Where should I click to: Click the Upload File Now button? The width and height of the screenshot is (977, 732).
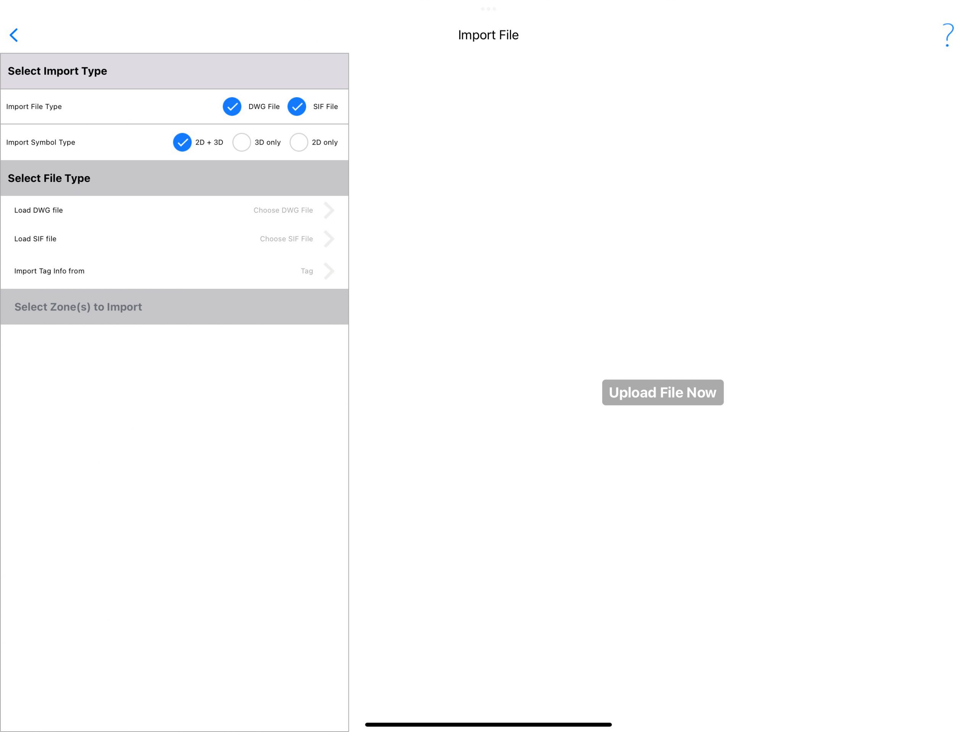point(663,393)
